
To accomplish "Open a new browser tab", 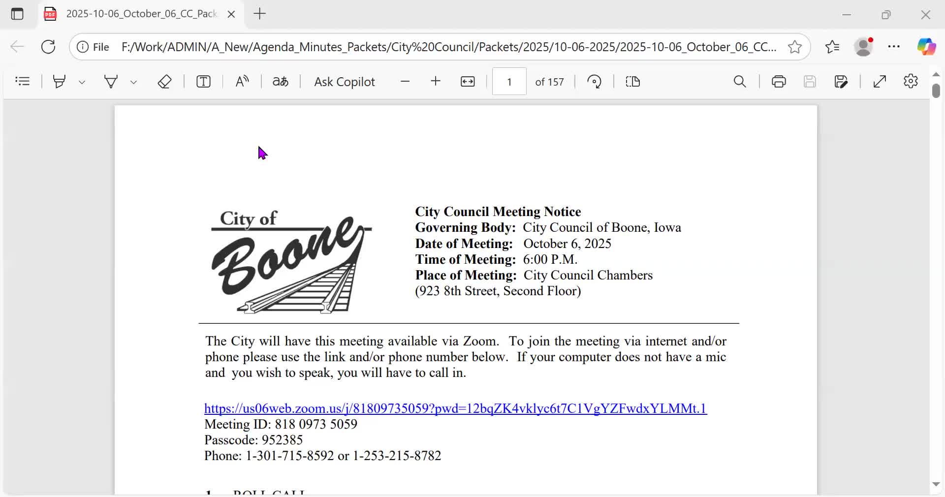I will 260,14.
